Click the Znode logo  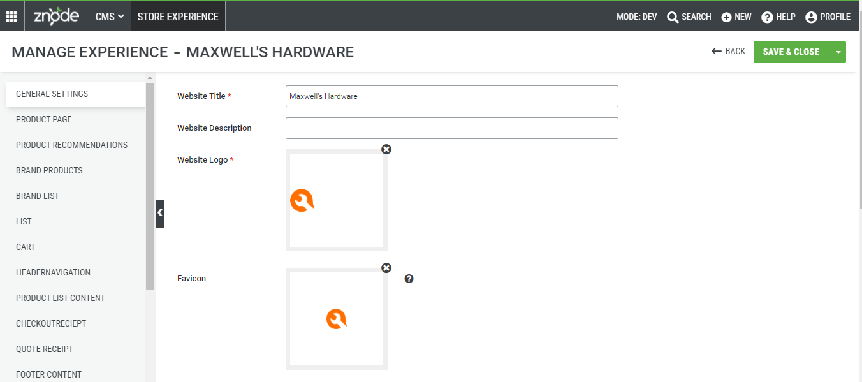tap(56, 16)
